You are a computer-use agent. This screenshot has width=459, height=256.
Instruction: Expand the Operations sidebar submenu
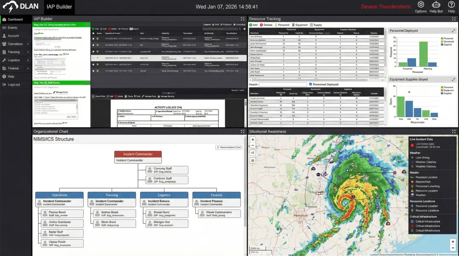click(28, 44)
